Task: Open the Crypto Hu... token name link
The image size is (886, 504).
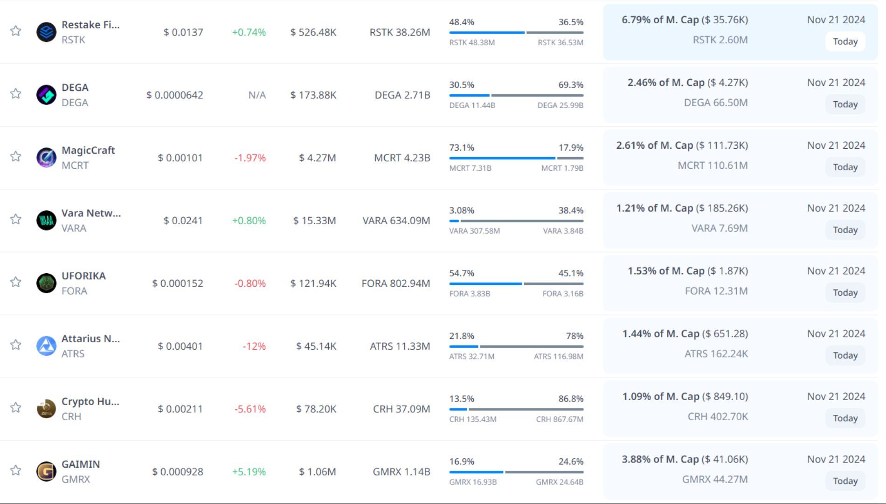Action: click(x=90, y=401)
